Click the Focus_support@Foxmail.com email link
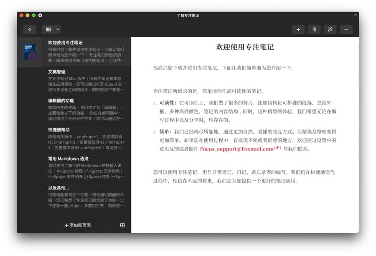 (236, 149)
